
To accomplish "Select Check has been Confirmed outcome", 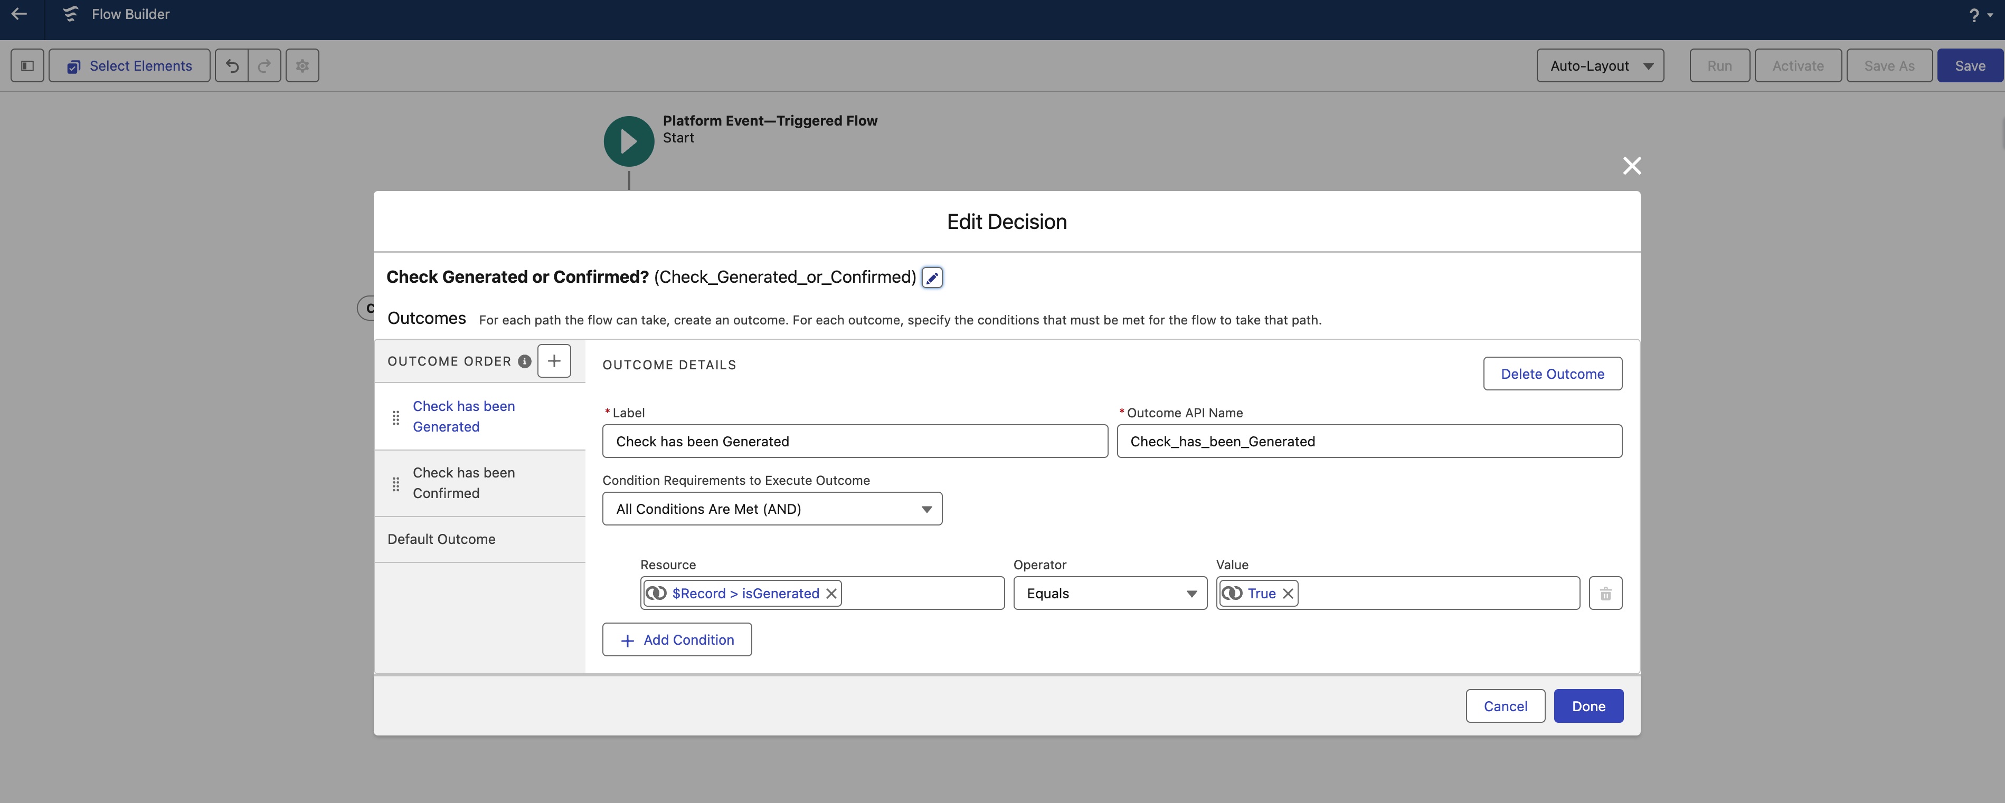I will [x=464, y=483].
